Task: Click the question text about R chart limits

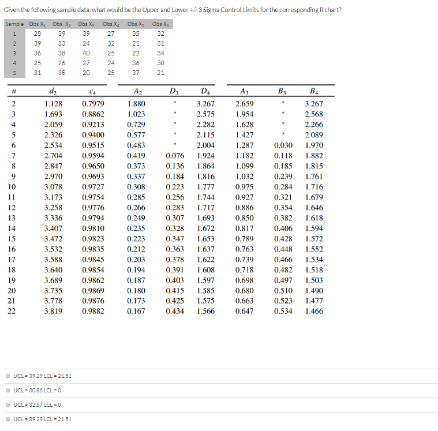Action: (x=173, y=10)
